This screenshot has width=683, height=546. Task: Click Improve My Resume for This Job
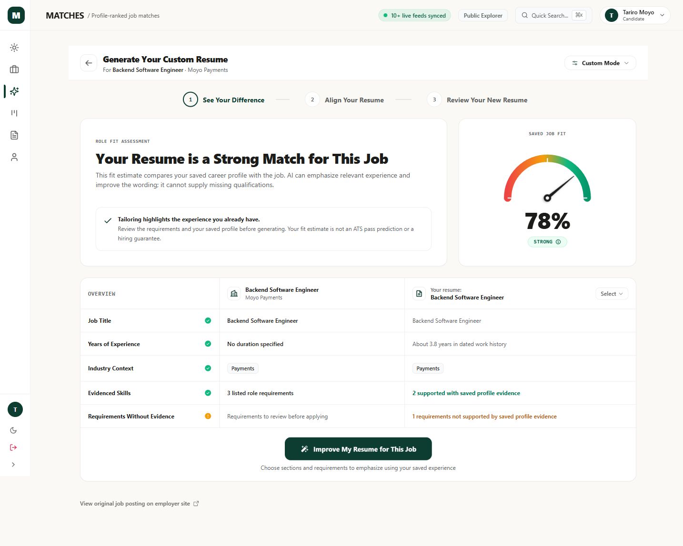click(358, 449)
